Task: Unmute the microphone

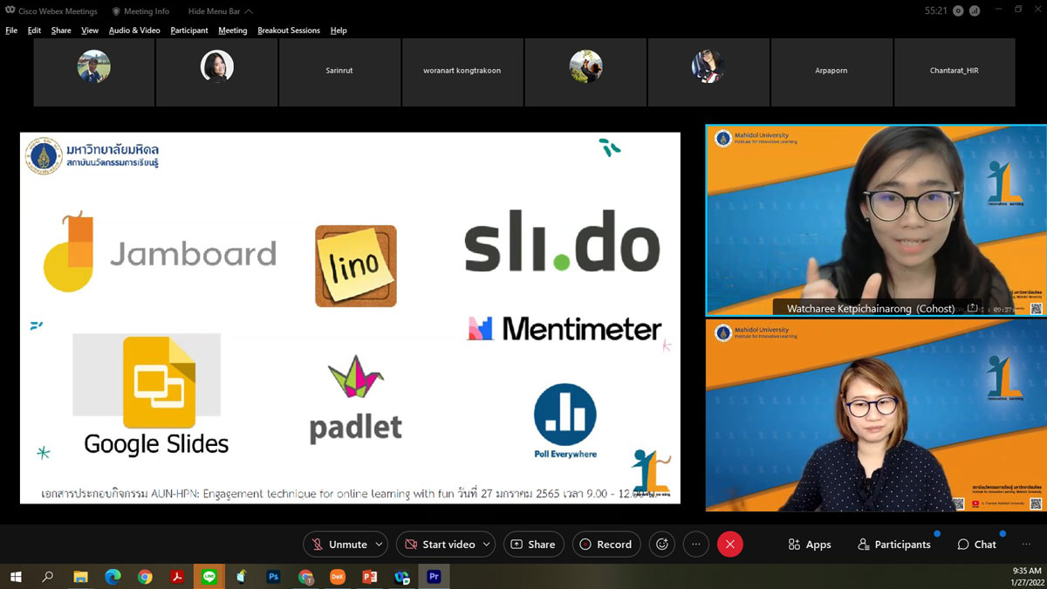Action: point(339,544)
